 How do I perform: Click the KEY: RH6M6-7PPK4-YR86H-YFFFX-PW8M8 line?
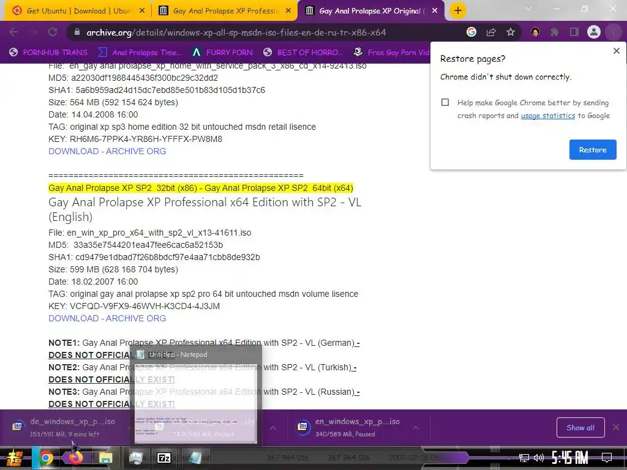click(x=135, y=139)
